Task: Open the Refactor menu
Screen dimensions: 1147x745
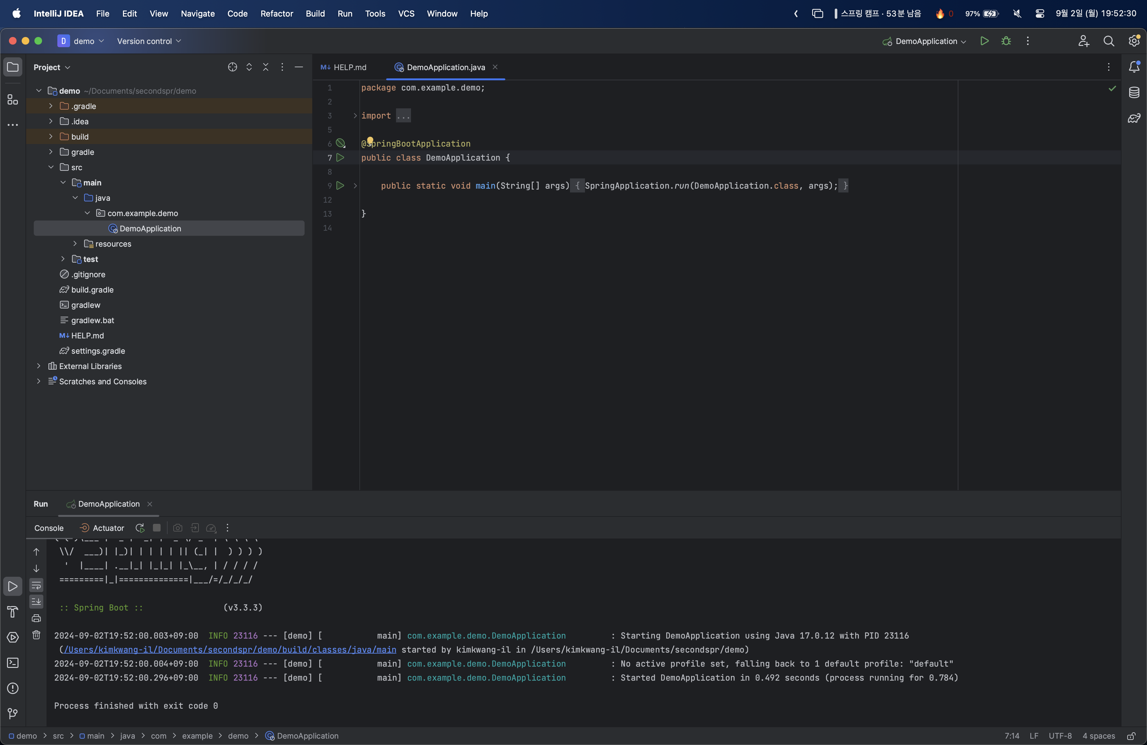Action: 276,13
